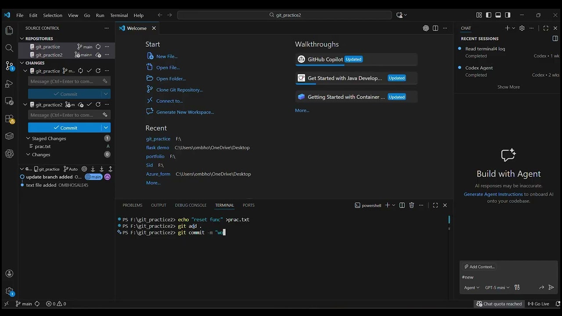
Task: Click commit checkmark icon in git_practice2 header
Action: coord(89,104)
